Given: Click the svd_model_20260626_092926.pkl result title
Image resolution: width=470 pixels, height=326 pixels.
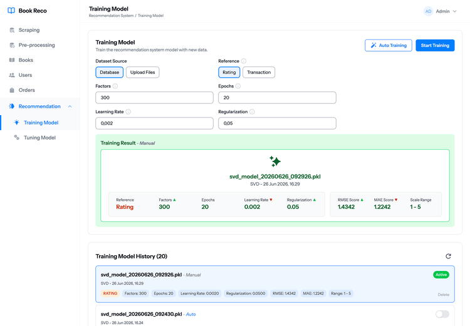Looking at the screenshot, I should [x=275, y=176].
